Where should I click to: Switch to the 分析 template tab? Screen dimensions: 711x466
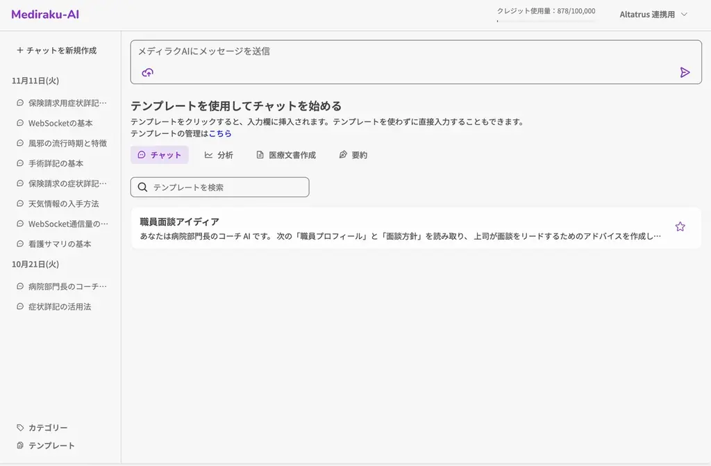219,155
